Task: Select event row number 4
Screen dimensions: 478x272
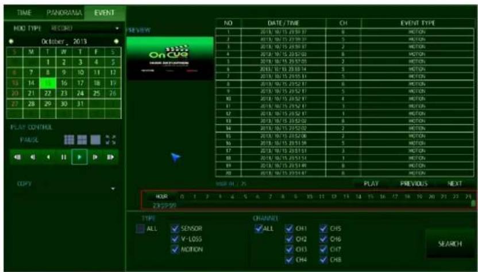Action: click(345, 54)
